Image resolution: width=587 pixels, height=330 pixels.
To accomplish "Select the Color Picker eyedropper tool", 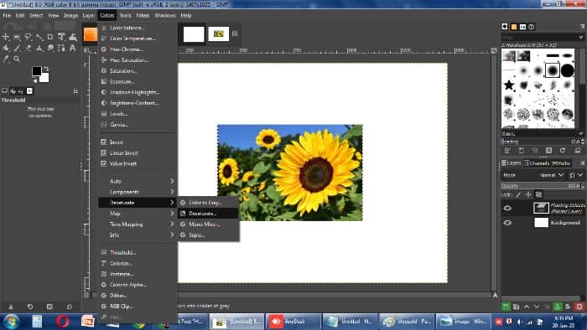I will [6, 59].
